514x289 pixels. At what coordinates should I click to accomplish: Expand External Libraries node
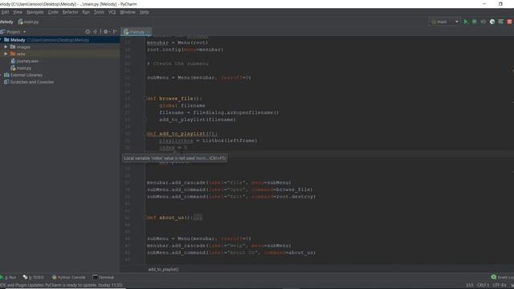point(1,75)
